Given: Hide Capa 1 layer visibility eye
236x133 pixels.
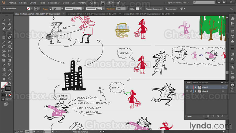Looking at the screenshot, I should [187, 91].
